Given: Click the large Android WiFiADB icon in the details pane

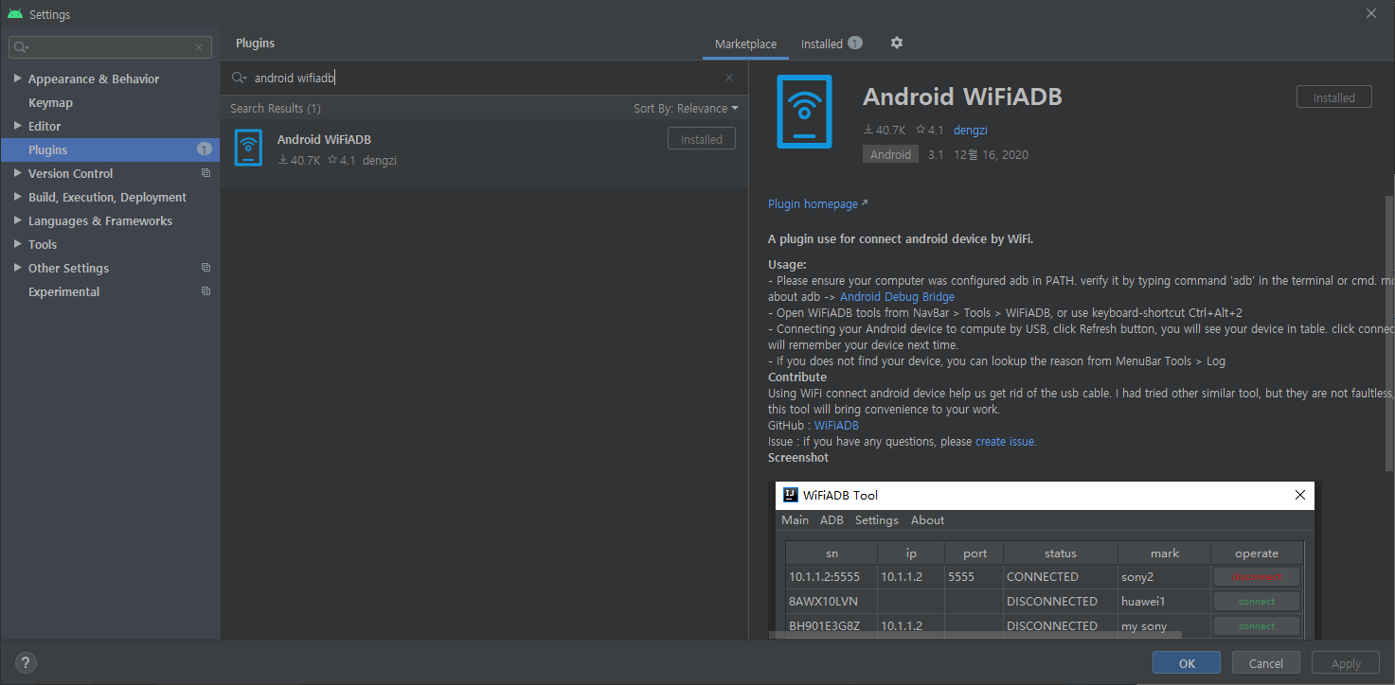Looking at the screenshot, I should coord(804,112).
